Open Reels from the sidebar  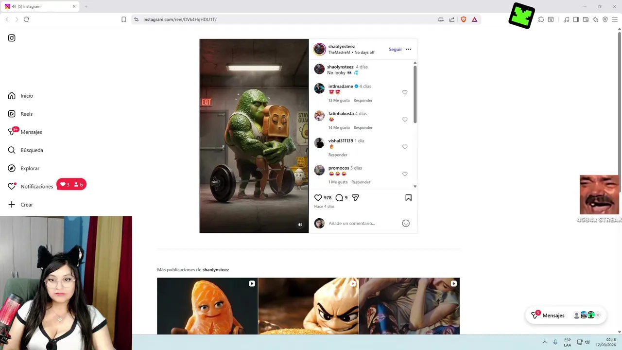pos(20,114)
